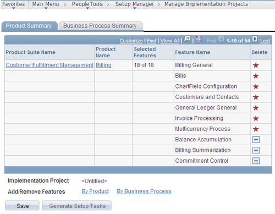This screenshot has height=214, width=275.
Task: Show next rows arrow icon
Action: (x=255, y=39)
